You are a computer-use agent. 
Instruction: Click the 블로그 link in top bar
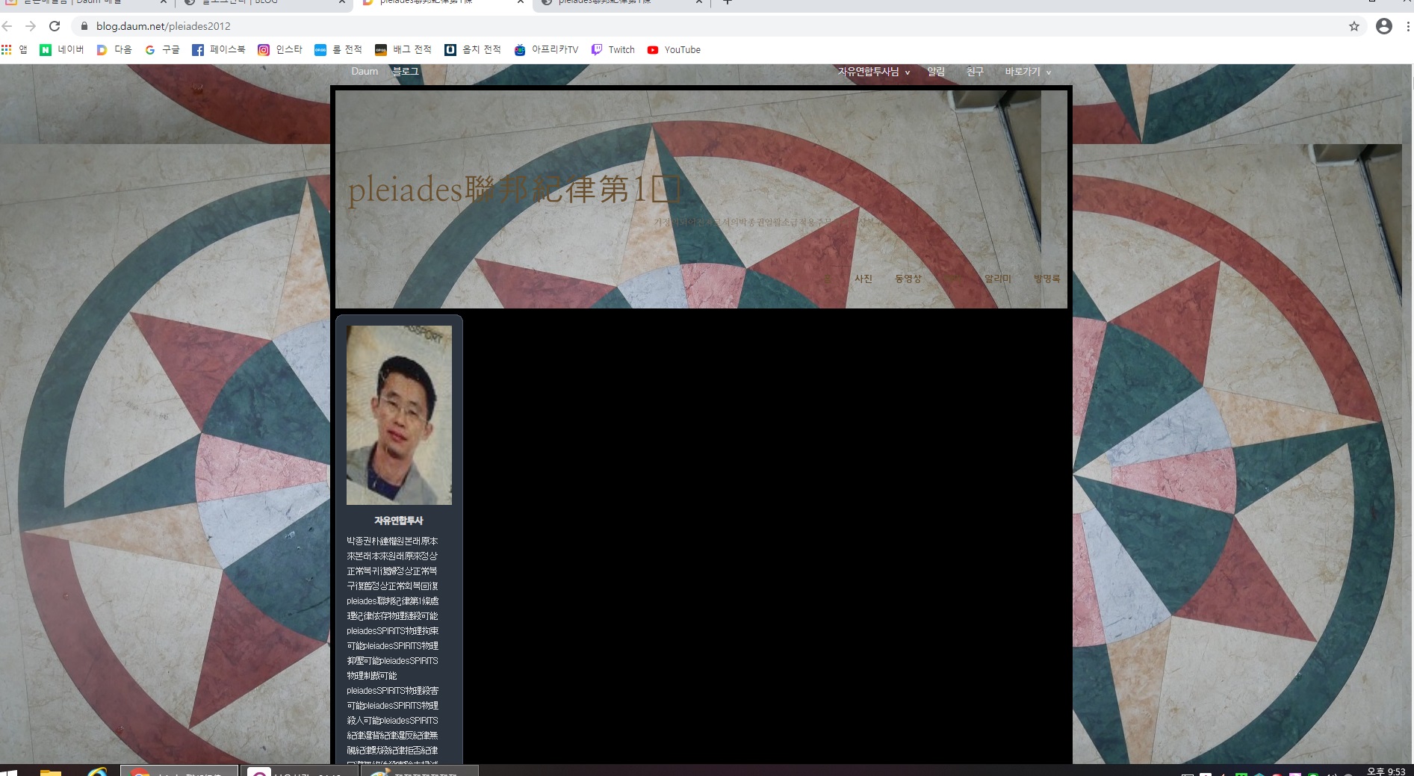pos(406,72)
